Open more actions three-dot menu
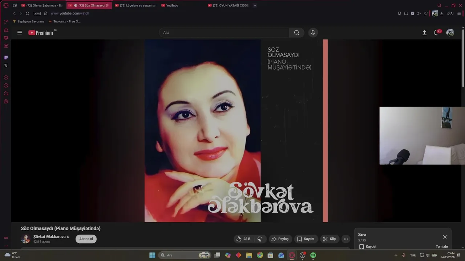The image size is (465, 261). pyautogui.click(x=346, y=239)
